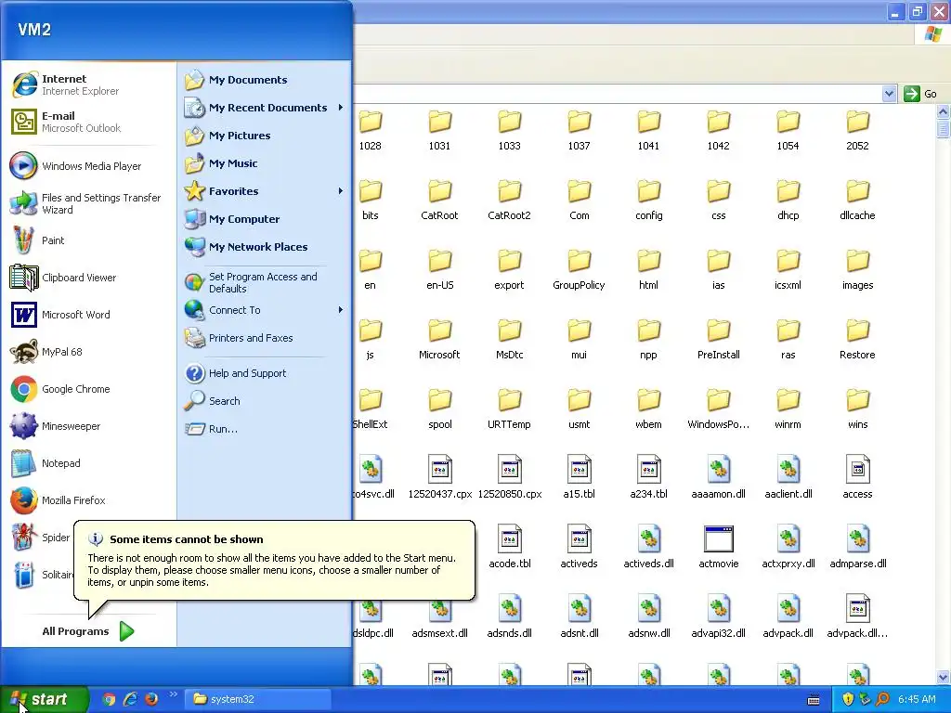Select the 12520437.cpx file
This screenshot has height=713, width=951.
(x=439, y=478)
